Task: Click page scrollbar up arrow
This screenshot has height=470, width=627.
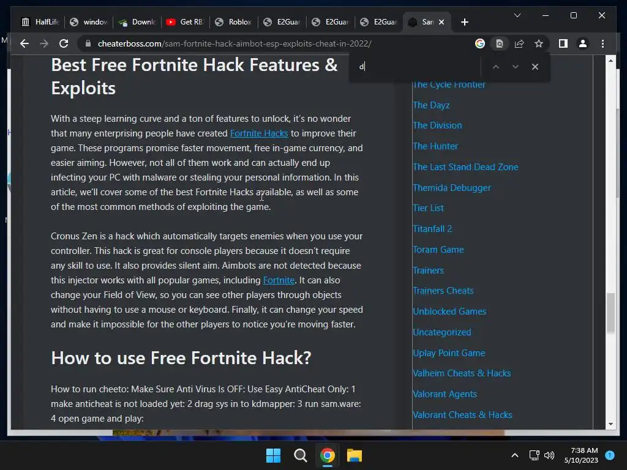Action: pyautogui.click(x=610, y=61)
